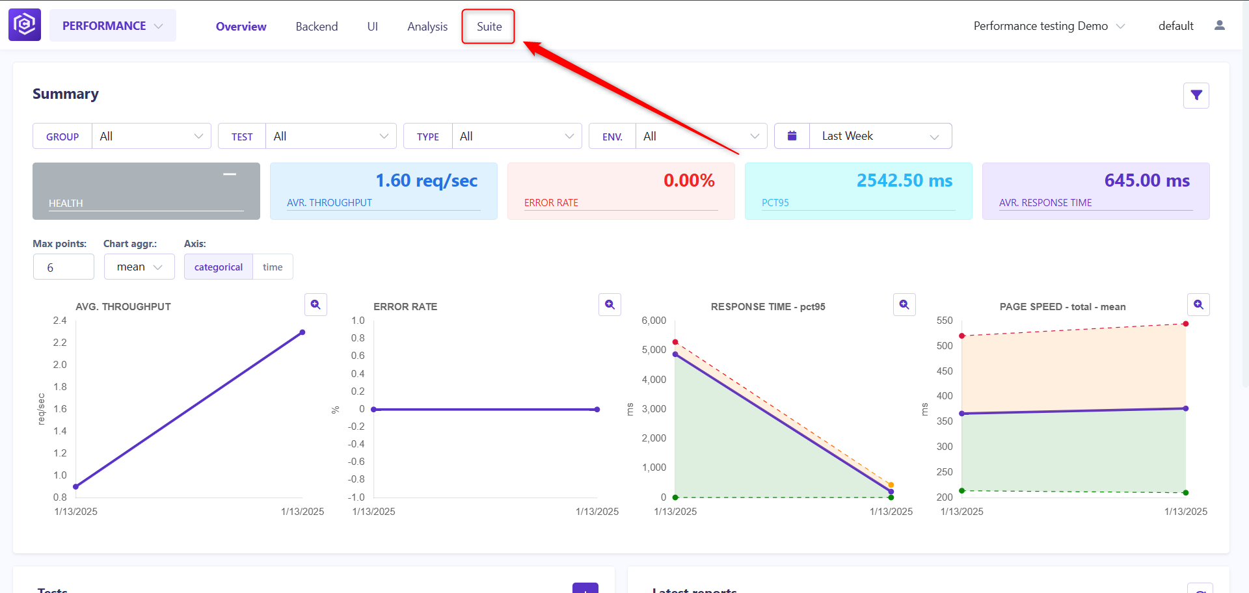
Task: Collapse the HEALTH card minus toggle
Action: pyautogui.click(x=230, y=174)
